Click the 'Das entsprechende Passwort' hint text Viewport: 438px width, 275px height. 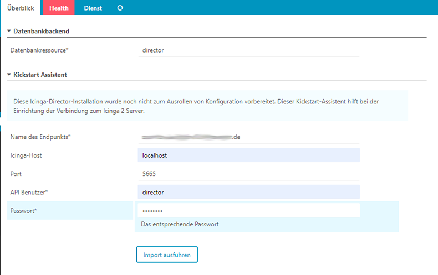[180, 224]
